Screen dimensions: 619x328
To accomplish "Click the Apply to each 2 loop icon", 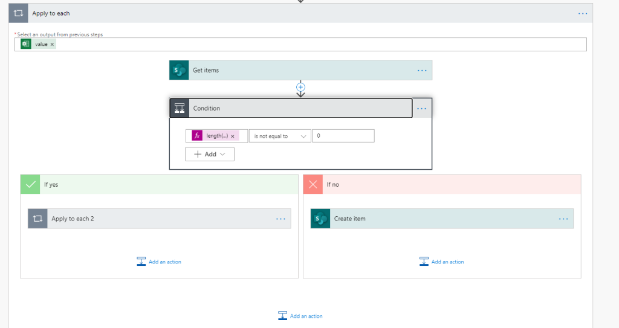I will tap(37, 219).
